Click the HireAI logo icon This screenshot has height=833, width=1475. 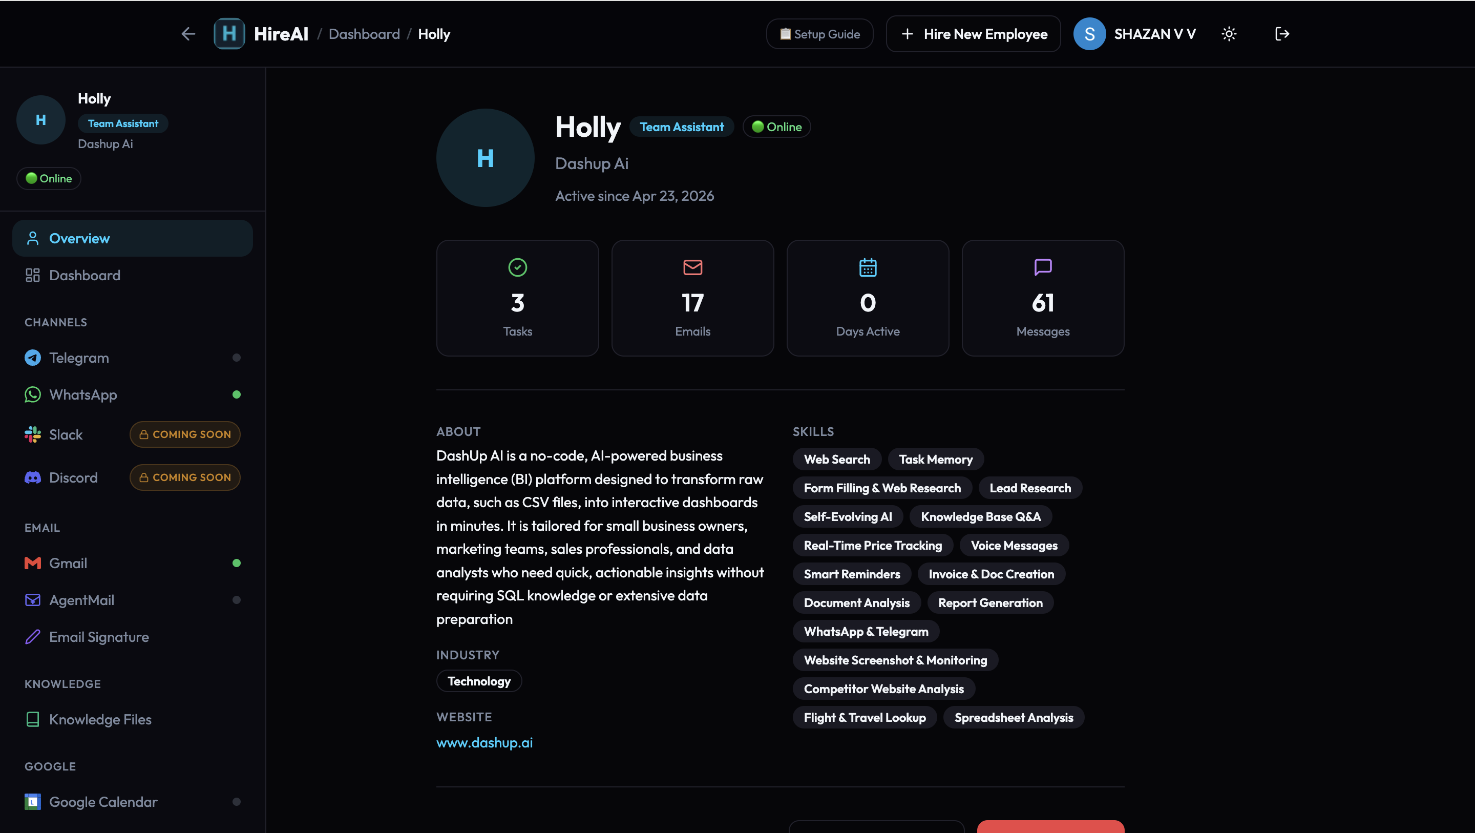(x=229, y=34)
